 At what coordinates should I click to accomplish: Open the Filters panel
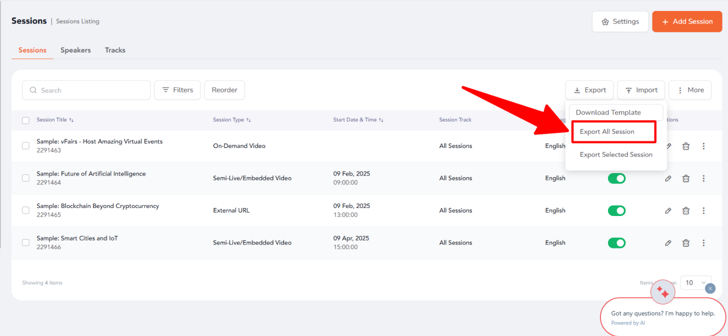click(x=177, y=90)
